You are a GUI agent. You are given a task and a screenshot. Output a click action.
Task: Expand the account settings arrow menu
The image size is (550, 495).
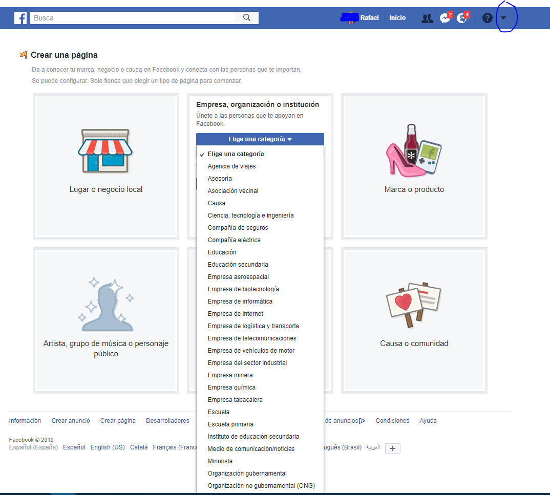tap(503, 18)
